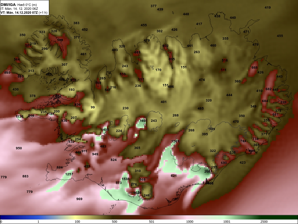Image resolution: width=298 pixels, height=224 pixels.
Task: Click the 99 value label
Action: [93, 107]
